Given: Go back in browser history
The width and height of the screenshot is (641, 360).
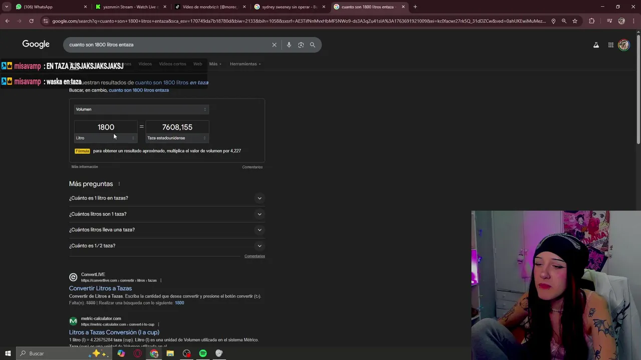Looking at the screenshot, I should click(7, 21).
